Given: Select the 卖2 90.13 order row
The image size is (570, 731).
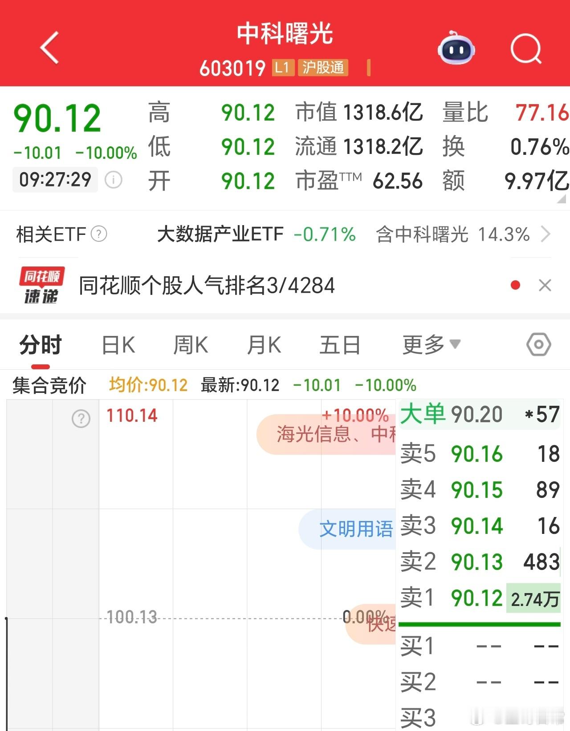Looking at the screenshot, I should (480, 562).
